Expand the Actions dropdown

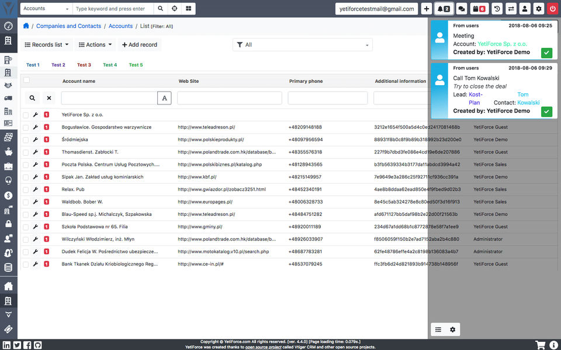point(95,45)
